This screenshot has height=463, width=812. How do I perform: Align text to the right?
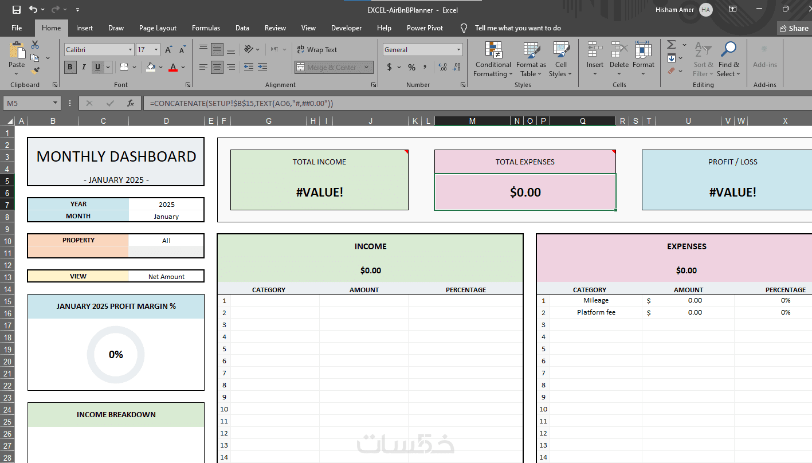click(x=231, y=67)
